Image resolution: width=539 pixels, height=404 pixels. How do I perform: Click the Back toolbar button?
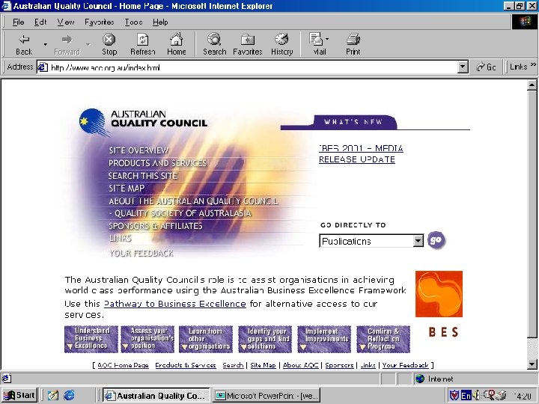click(x=24, y=45)
